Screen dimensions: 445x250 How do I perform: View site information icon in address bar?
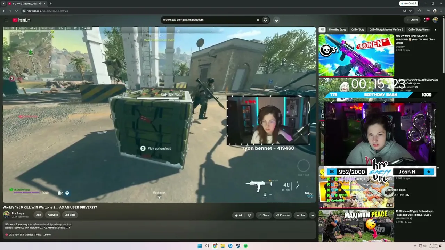tap(24, 11)
